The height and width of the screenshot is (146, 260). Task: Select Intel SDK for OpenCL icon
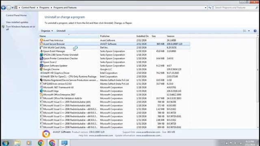pos(41,77)
